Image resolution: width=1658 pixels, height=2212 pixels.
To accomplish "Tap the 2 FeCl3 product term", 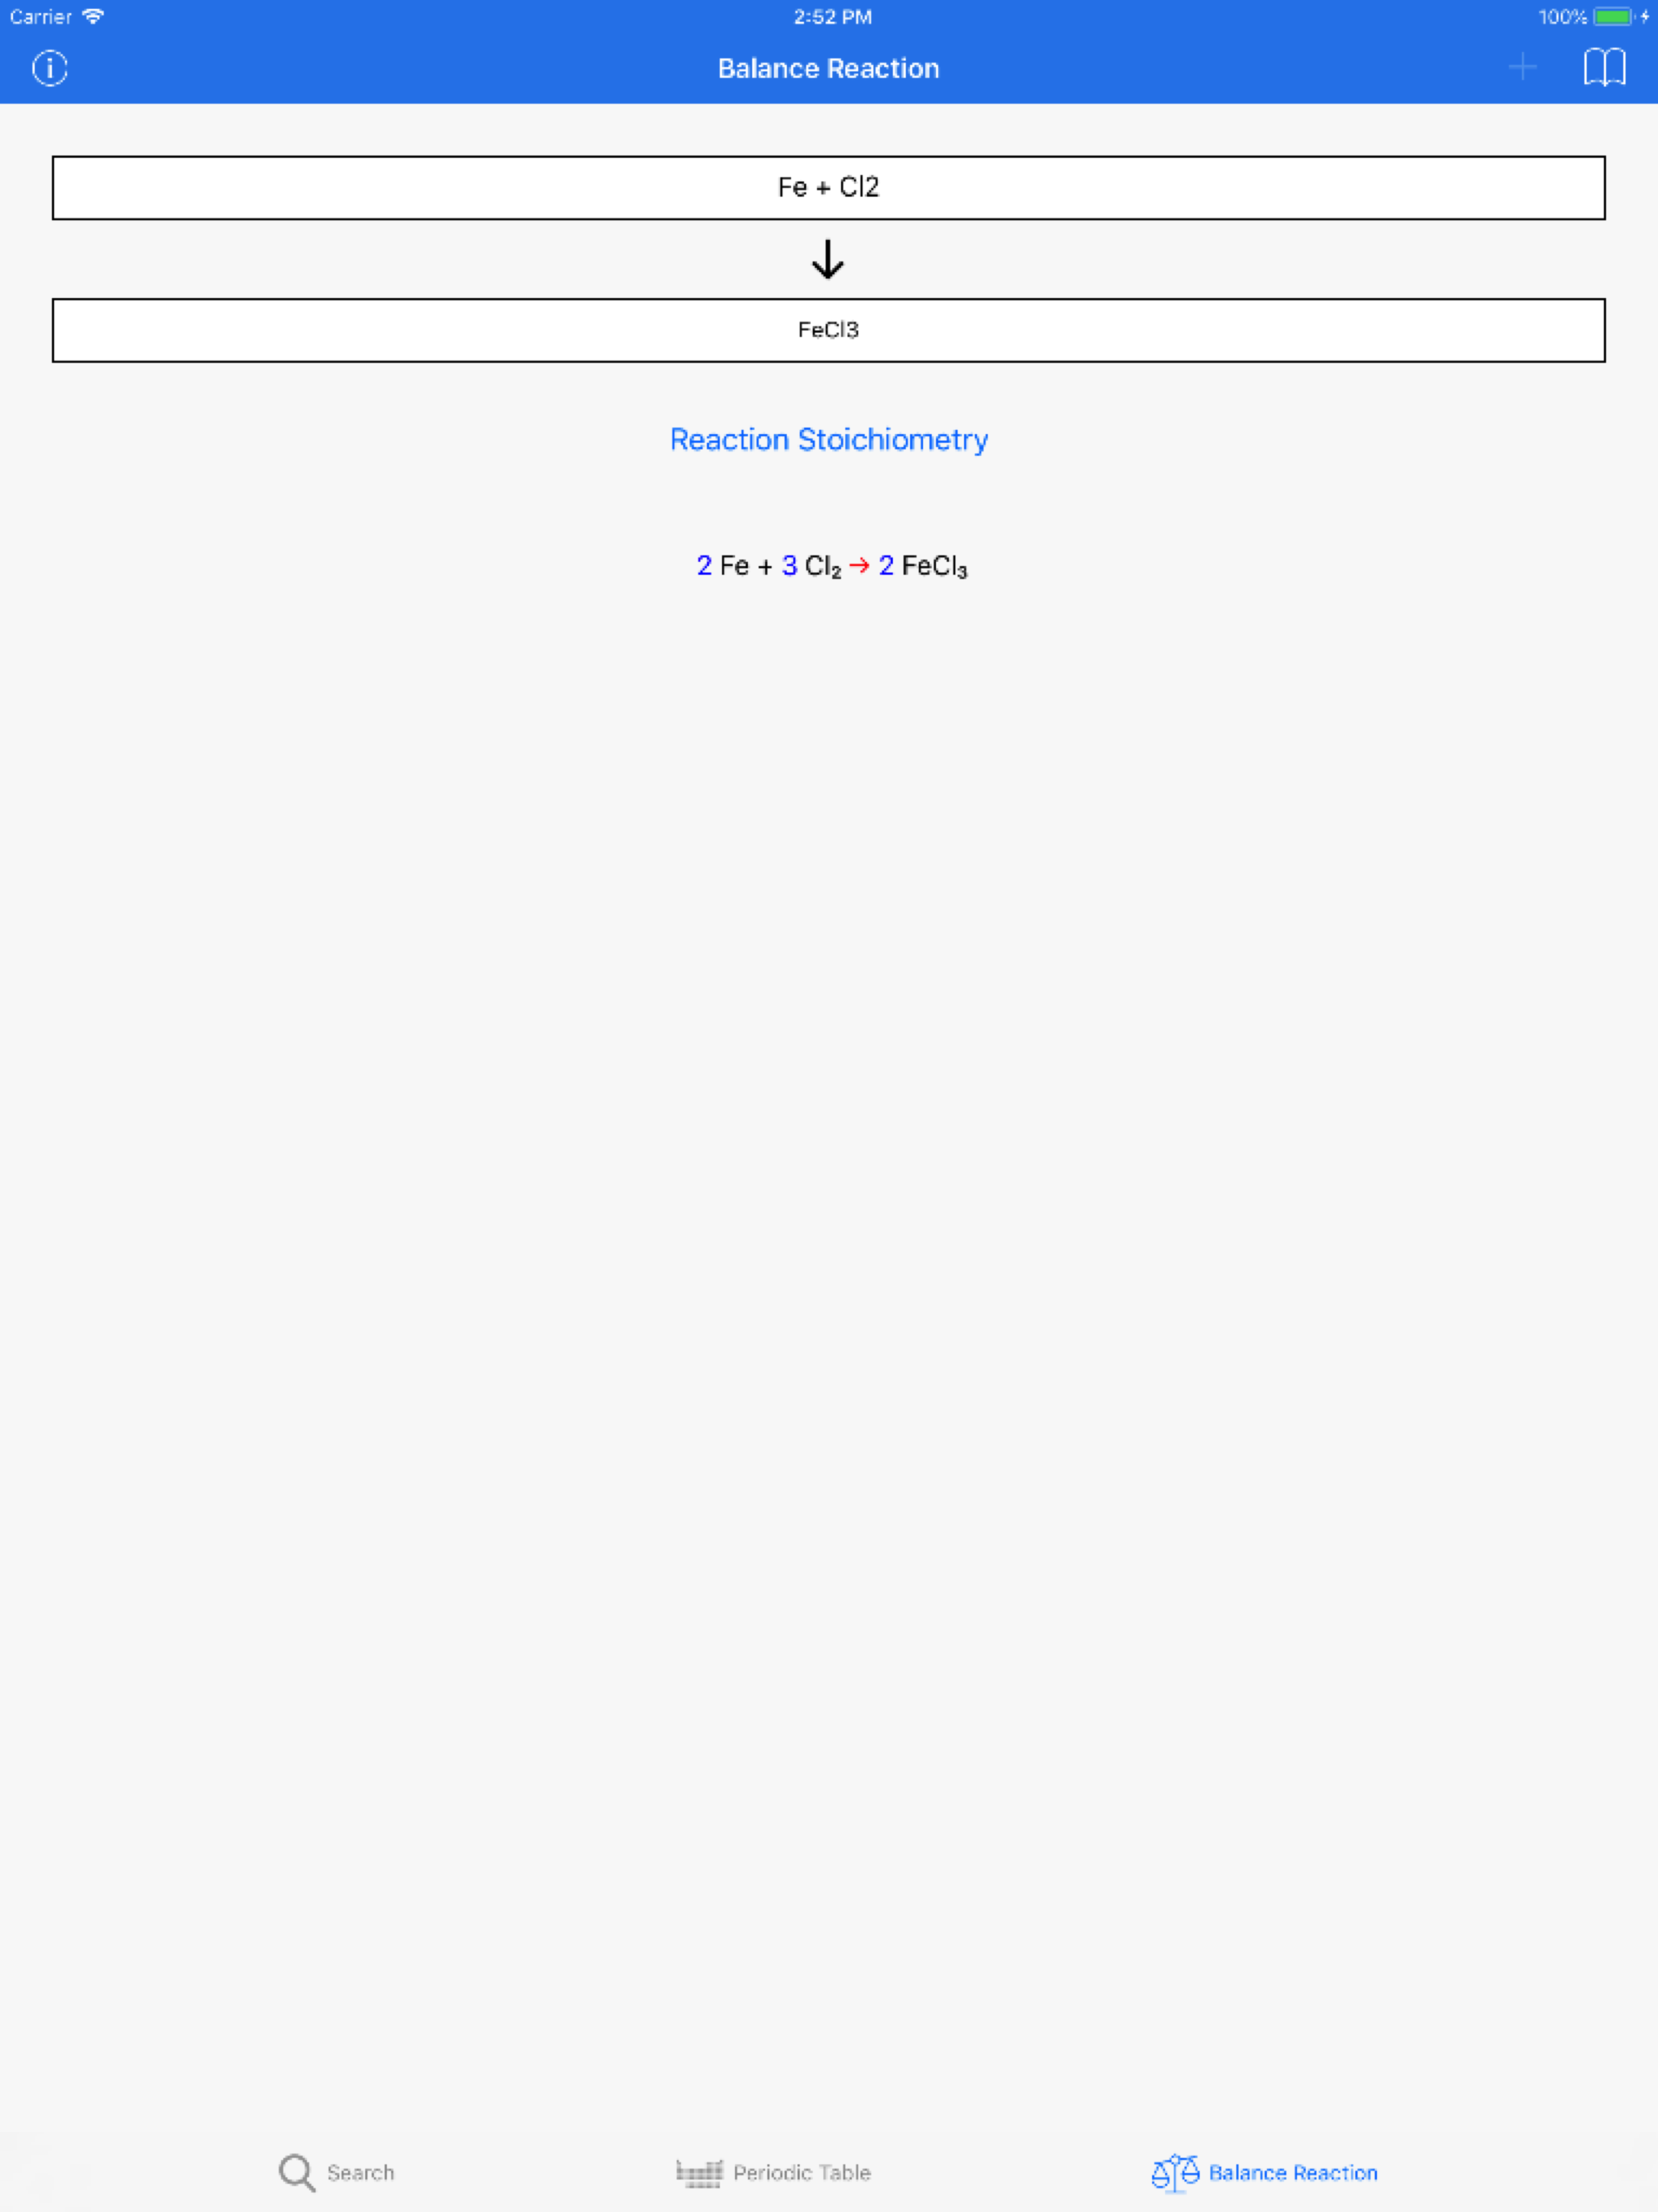I will 923,566.
